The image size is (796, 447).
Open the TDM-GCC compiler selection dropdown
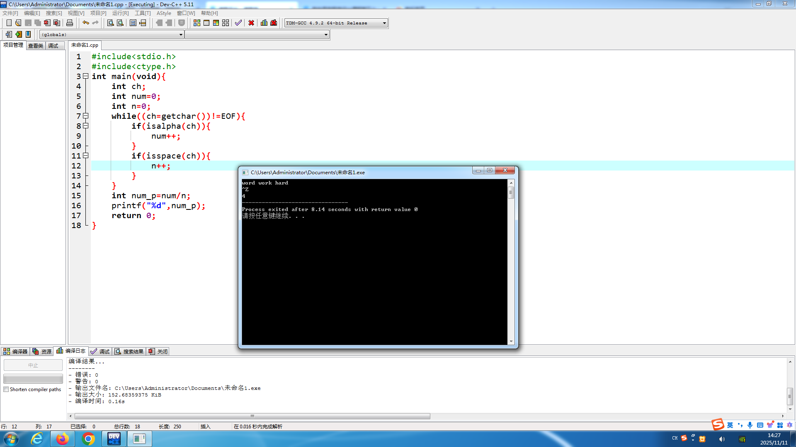coord(384,23)
